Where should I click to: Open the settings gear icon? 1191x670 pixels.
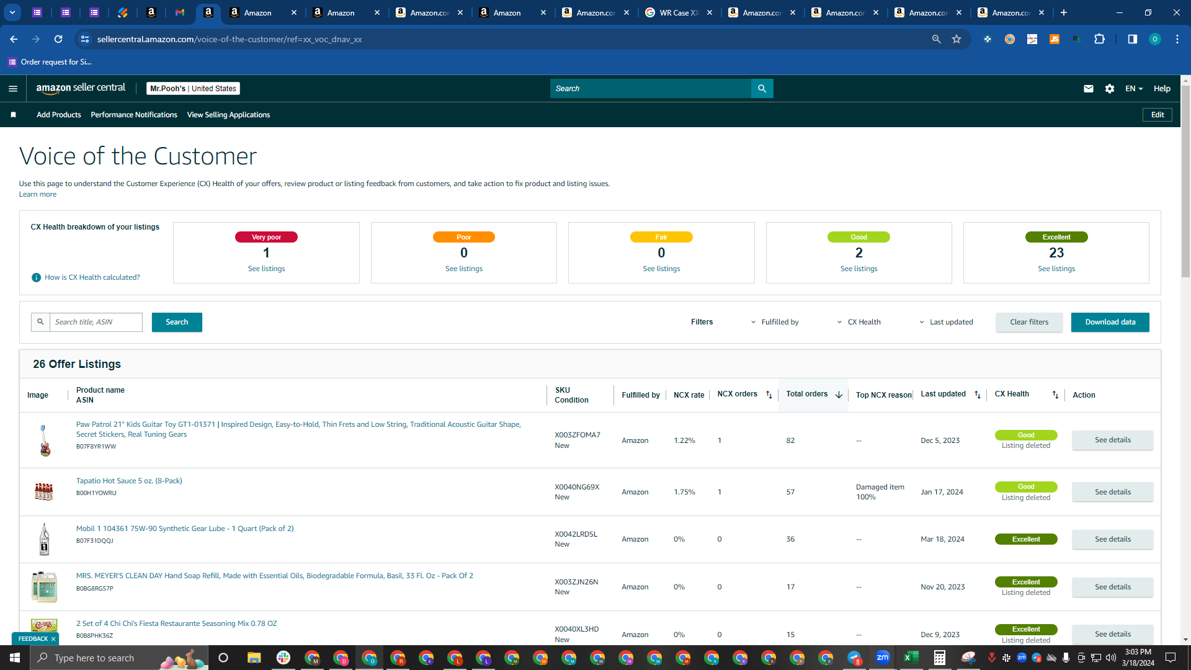[1110, 89]
